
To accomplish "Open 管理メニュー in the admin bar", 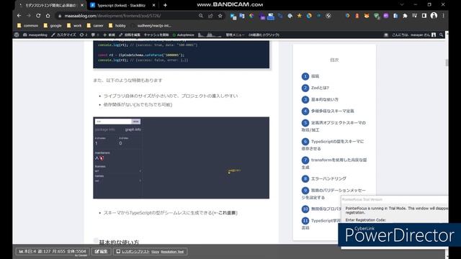I will [x=235, y=35].
